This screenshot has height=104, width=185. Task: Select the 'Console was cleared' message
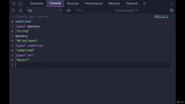(x=32, y=16)
